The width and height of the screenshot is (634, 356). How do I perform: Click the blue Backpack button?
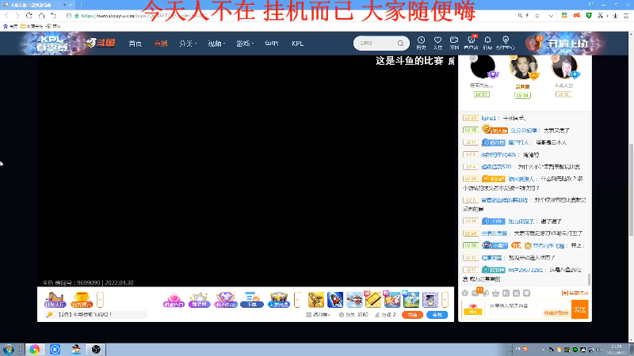[437, 314]
